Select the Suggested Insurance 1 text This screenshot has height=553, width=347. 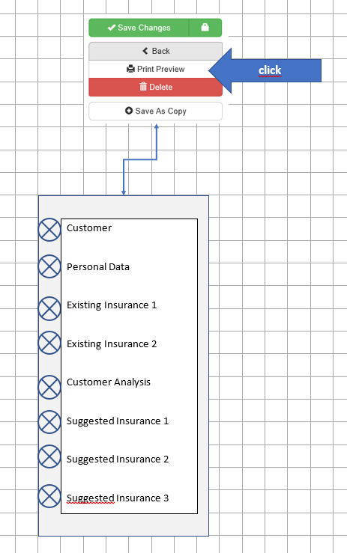point(118,421)
